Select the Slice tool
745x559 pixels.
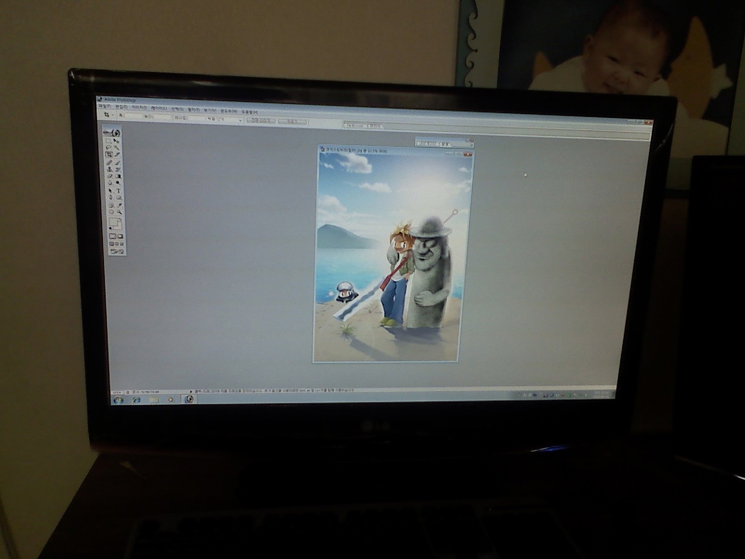tap(117, 154)
